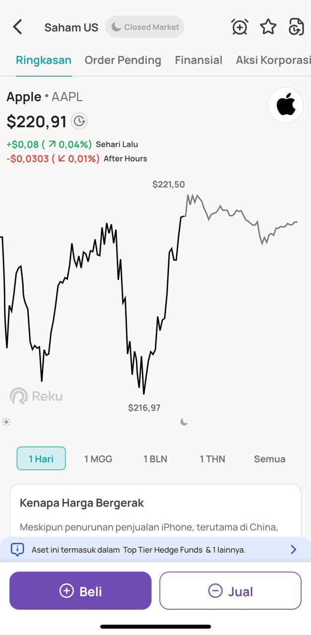Viewport: 311px width, 635px height.
Task: Add AAPL to favorites with star icon
Action: 268,27
